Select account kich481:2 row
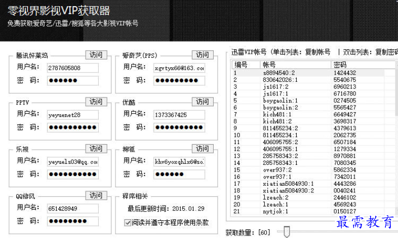The height and width of the screenshot is (238, 398). (308, 121)
